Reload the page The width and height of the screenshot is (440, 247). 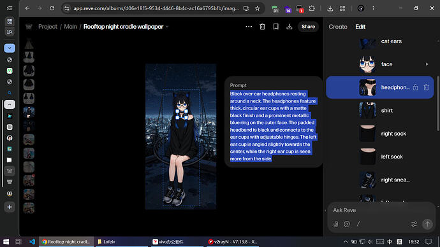pos(52,8)
